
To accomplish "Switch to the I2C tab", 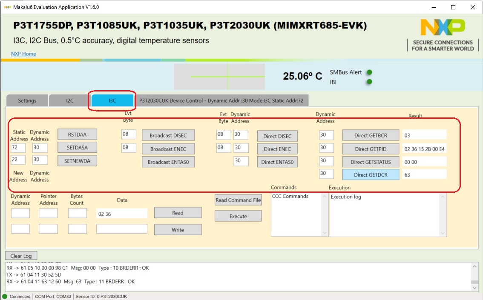I will pyautogui.click(x=69, y=101).
